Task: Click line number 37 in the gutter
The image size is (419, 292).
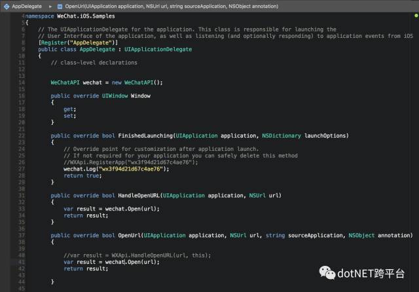Action: click(x=22, y=235)
